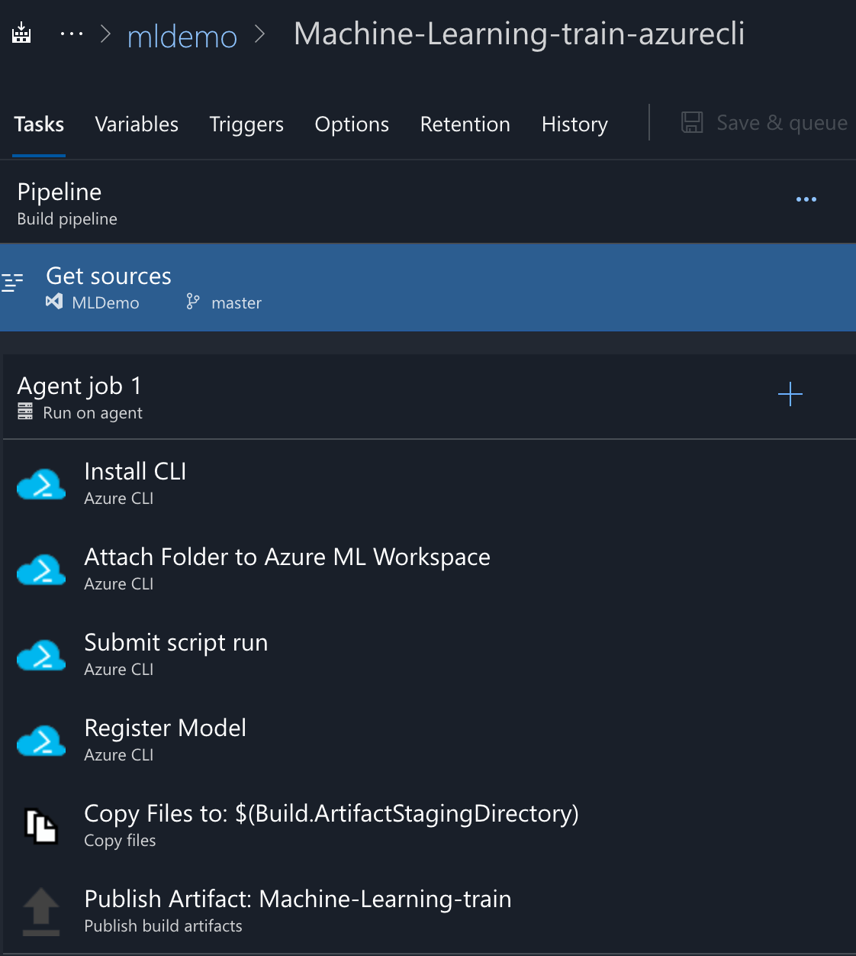The image size is (856, 956).
Task: Click the Azure DevOps pipelines icon
Action: pyautogui.click(x=21, y=33)
